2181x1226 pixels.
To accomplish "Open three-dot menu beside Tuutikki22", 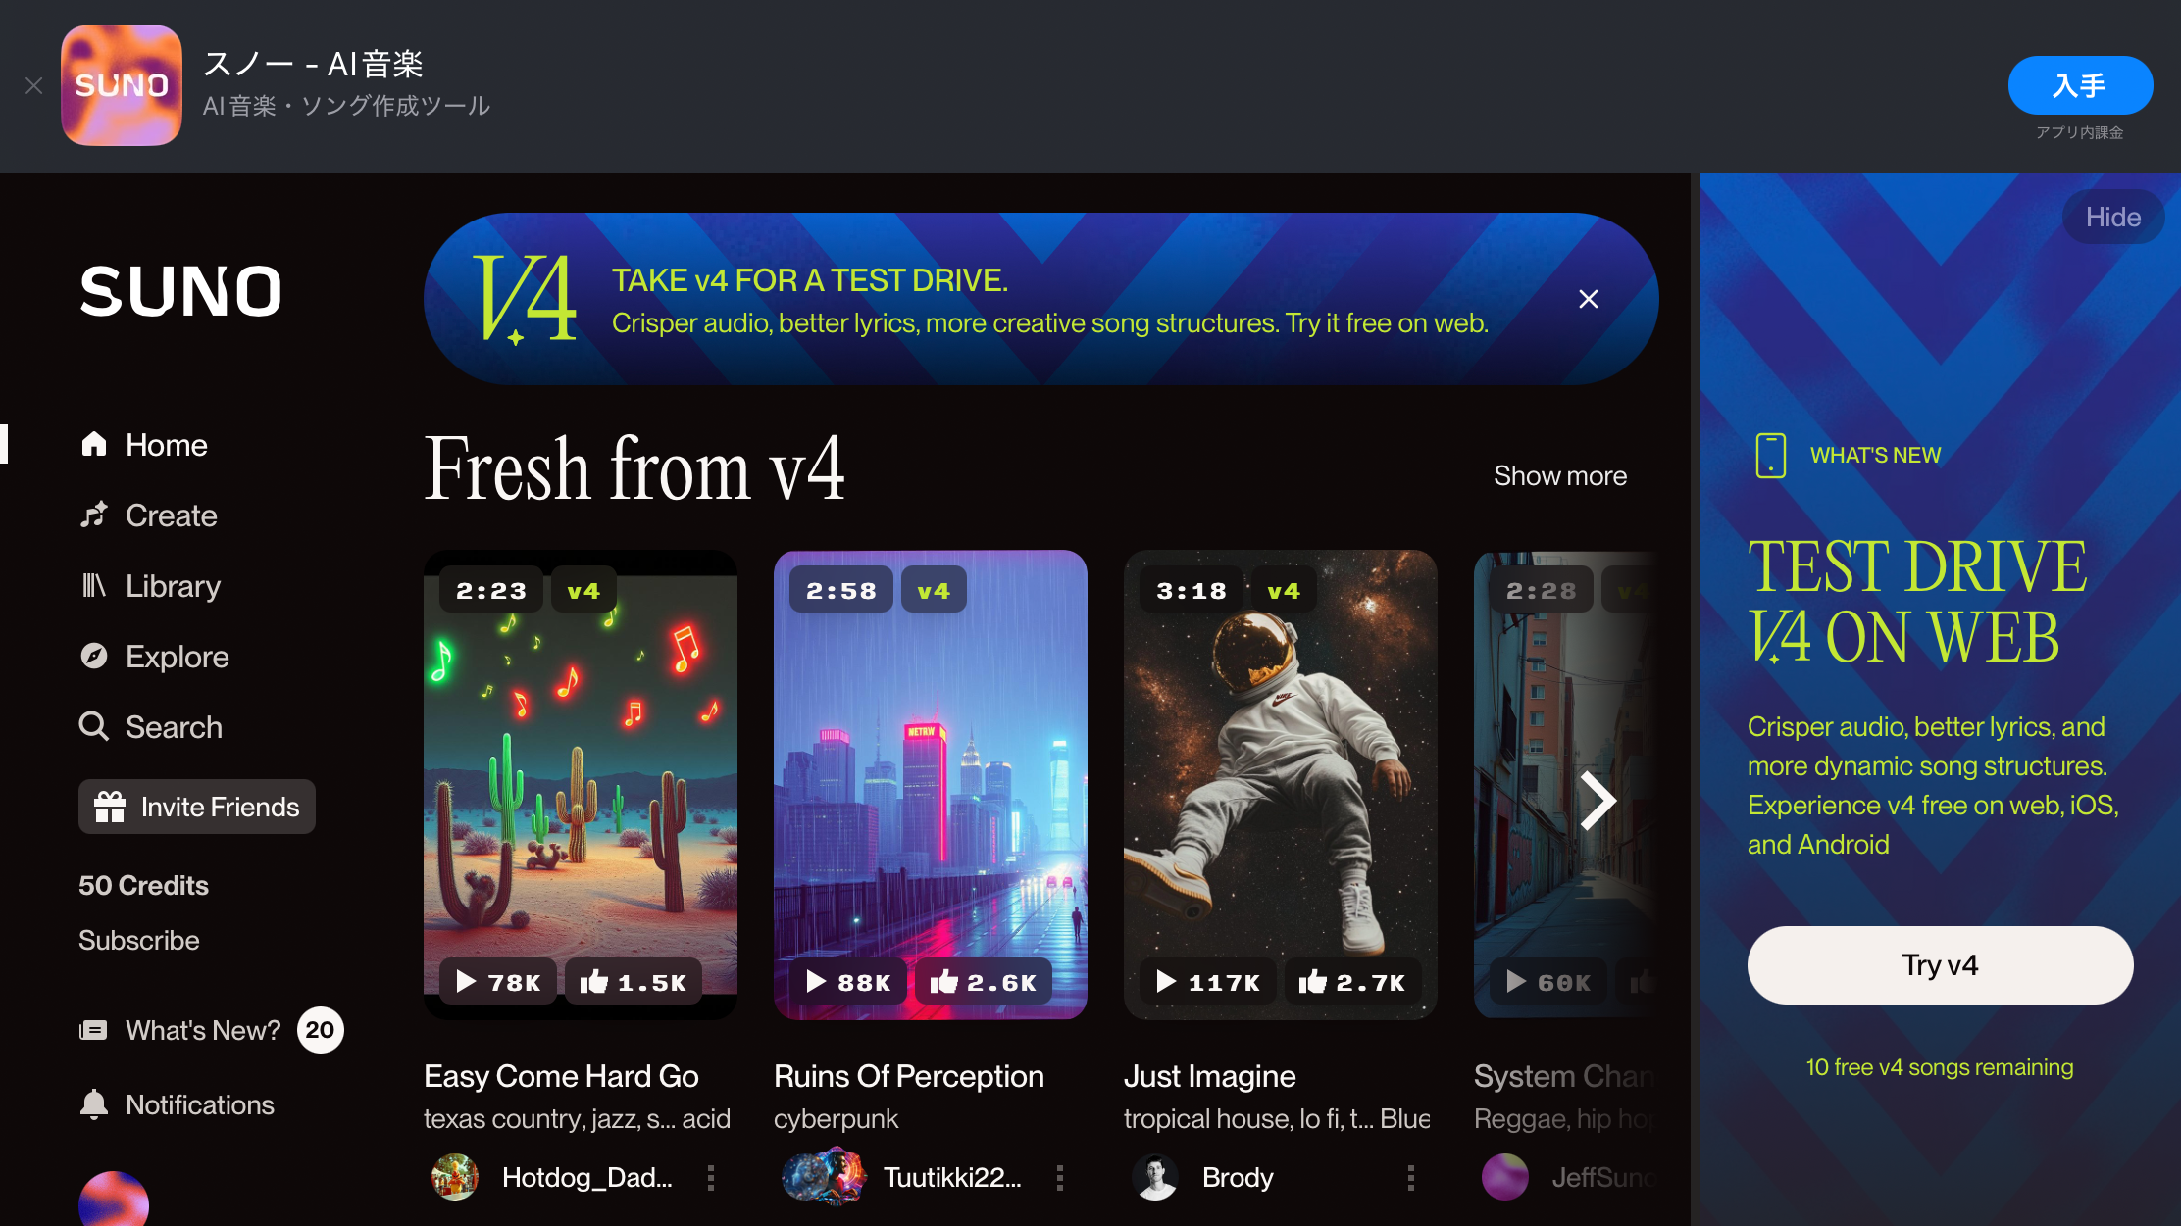I will coord(1060,1177).
